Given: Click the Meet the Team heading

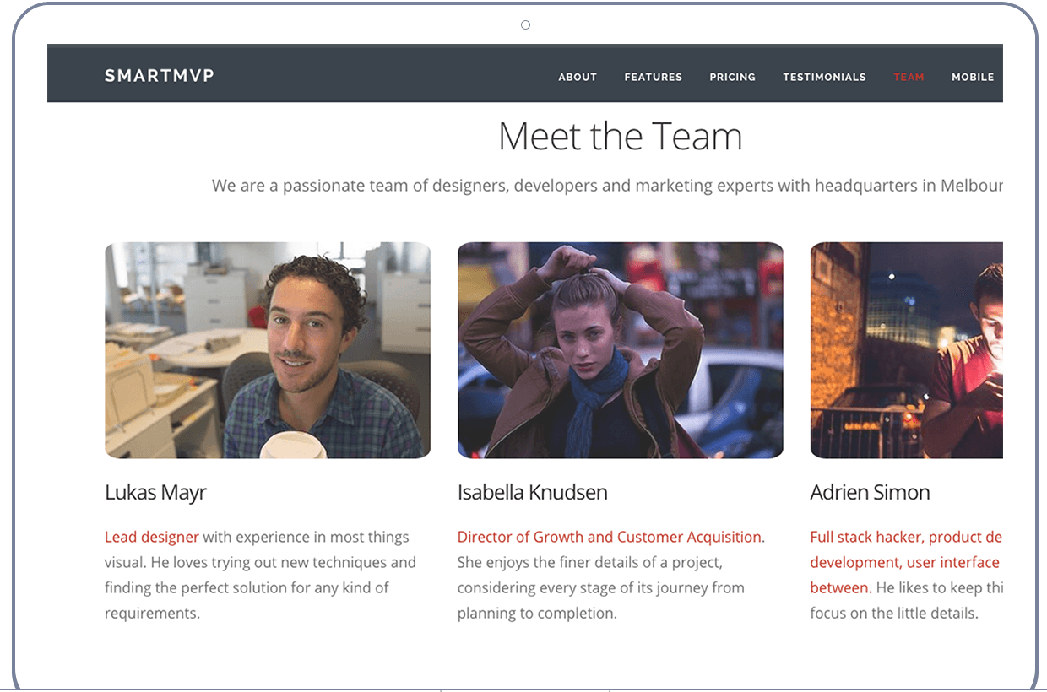Looking at the screenshot, I should point(621,137).
